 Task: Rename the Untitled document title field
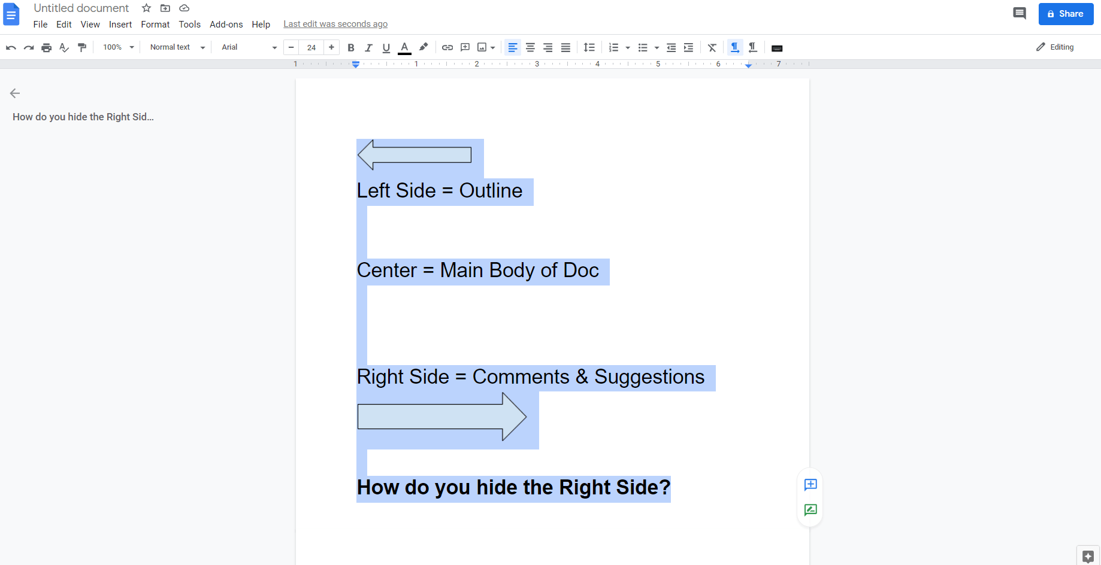click(81, 8)
